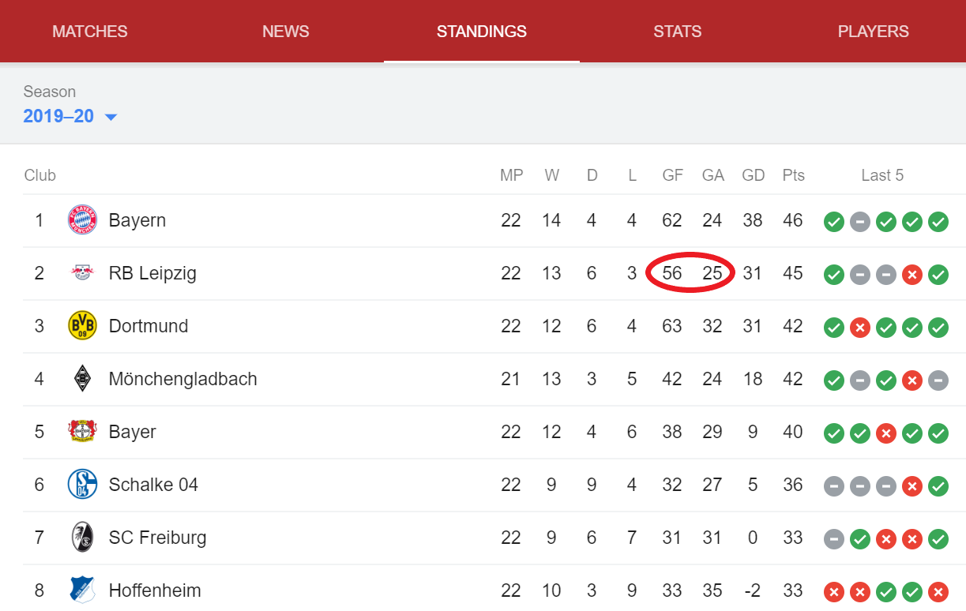Image resolution: width=966 pixels, height=611 pixels.
Task: Switch to the MATCHES tab
Action: click(90, 32)
